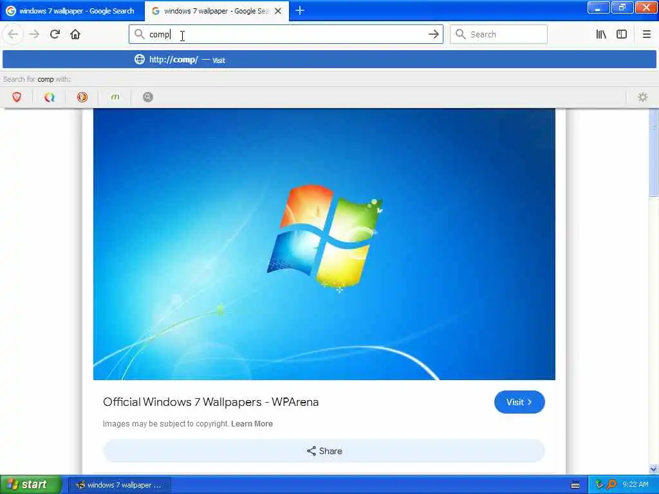Open Official Windows 7 Wallpapers - WPArena title
Image resolution: width=659 pixels, height=494 pixels.
[210, 402]
